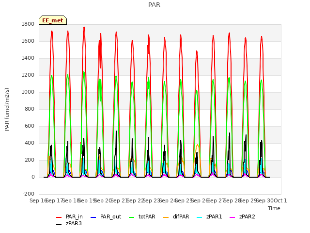The height and width of the screenshot is (233, 310).
Task: Click the zPAR1 legend entry
Action: [x=210, y=217]
